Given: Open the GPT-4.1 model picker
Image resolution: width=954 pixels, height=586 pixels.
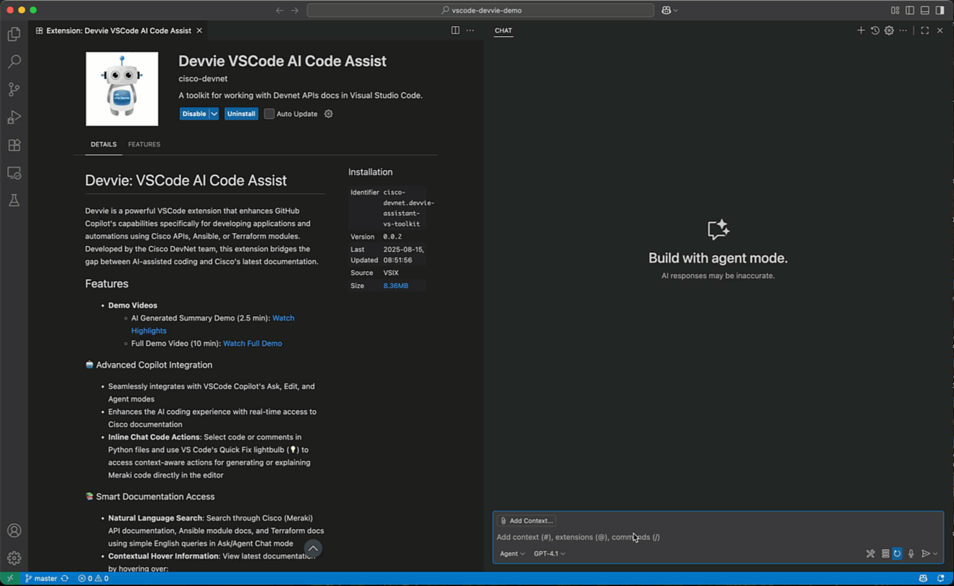Looking at the screenshot, I should 549,553.
